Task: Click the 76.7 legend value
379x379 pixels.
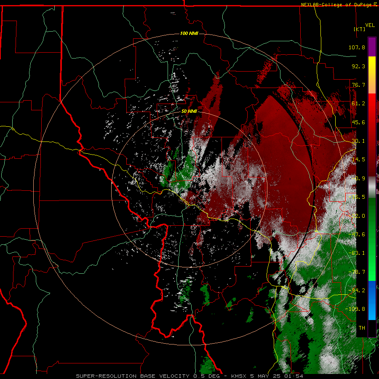Action: coord(358,85)
